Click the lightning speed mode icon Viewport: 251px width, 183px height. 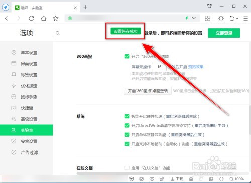pyautogui.click(x=187, y=18)
